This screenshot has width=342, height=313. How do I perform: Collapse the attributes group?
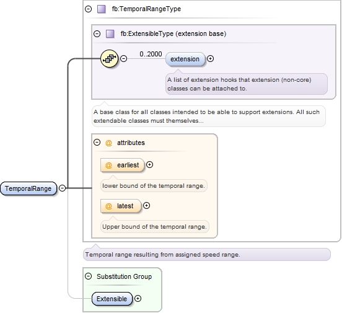97,143
